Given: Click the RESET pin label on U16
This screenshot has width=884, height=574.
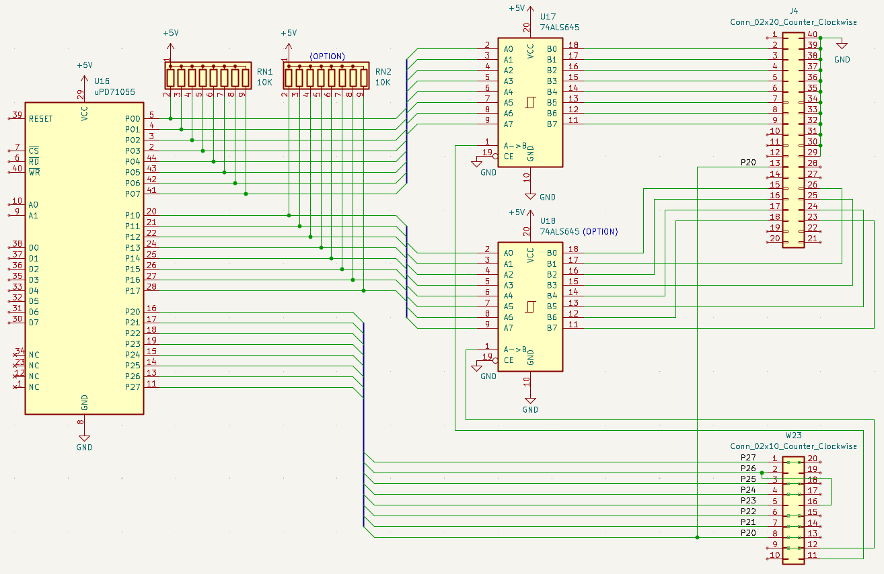Looking at the screenshot, I should click(40, 119).
